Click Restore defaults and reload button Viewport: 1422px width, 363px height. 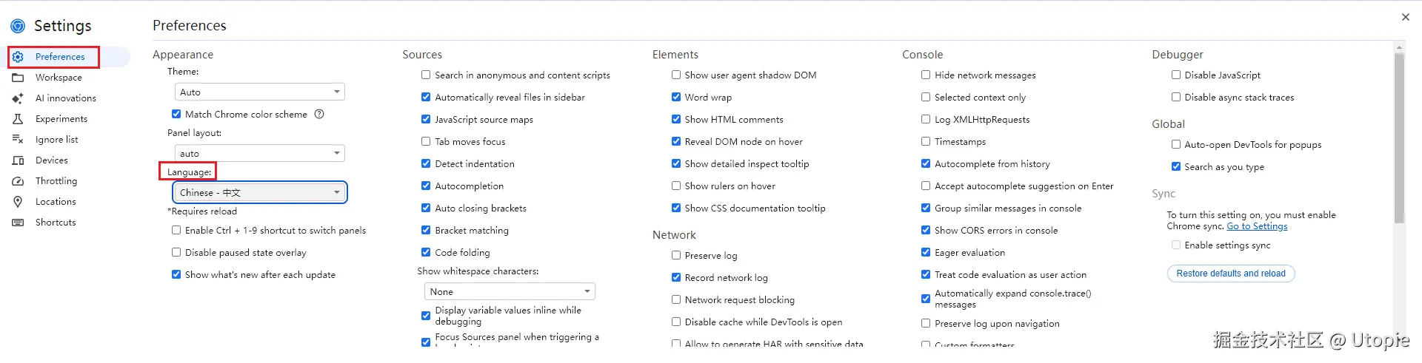click(x=1231, y=274)
